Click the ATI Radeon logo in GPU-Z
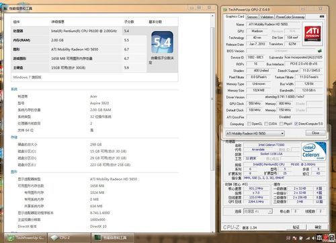The height and width of the screenshot is (243, 336). pyautogui.click(x=312, y=34)
